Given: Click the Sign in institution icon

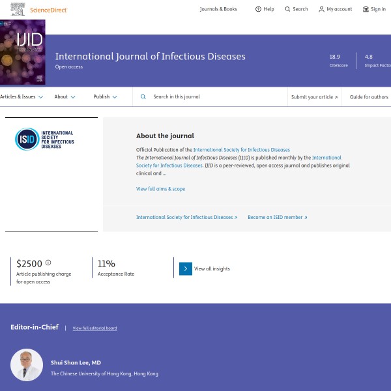Looking at the screenshot, I should point(366,9).
